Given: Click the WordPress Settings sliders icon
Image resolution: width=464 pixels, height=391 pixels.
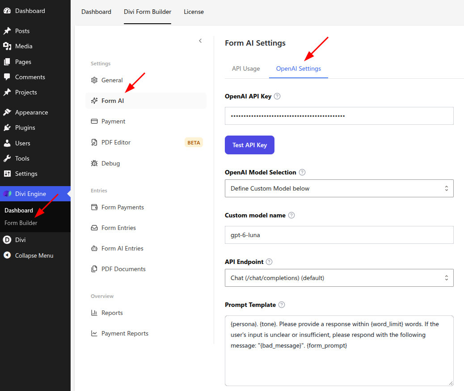Looking at the screenshot, I should coord(7,174).
